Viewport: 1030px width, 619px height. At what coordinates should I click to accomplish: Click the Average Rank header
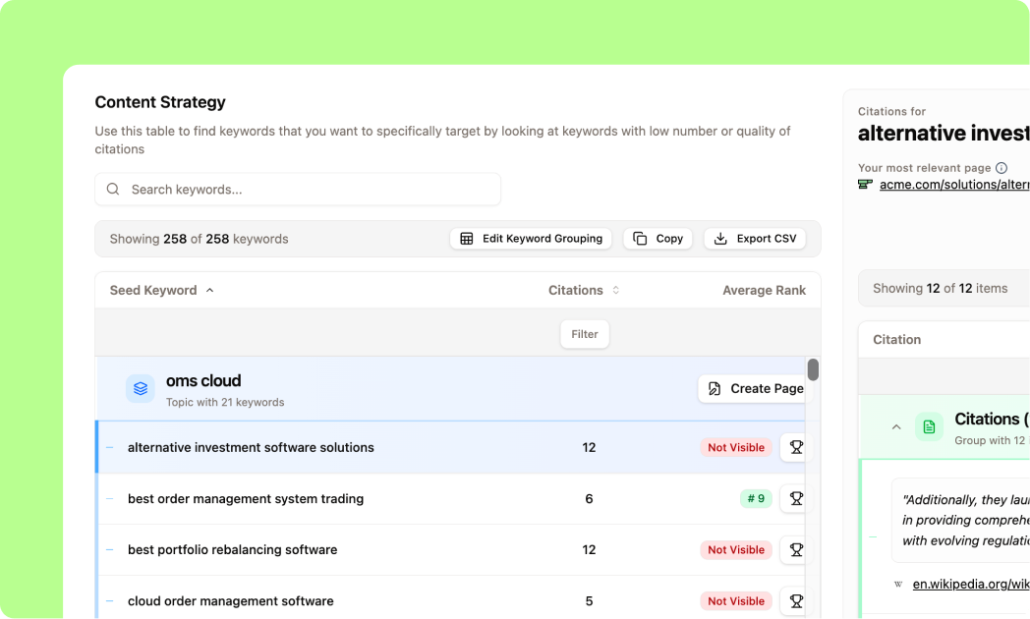click(x=764, y=290)
